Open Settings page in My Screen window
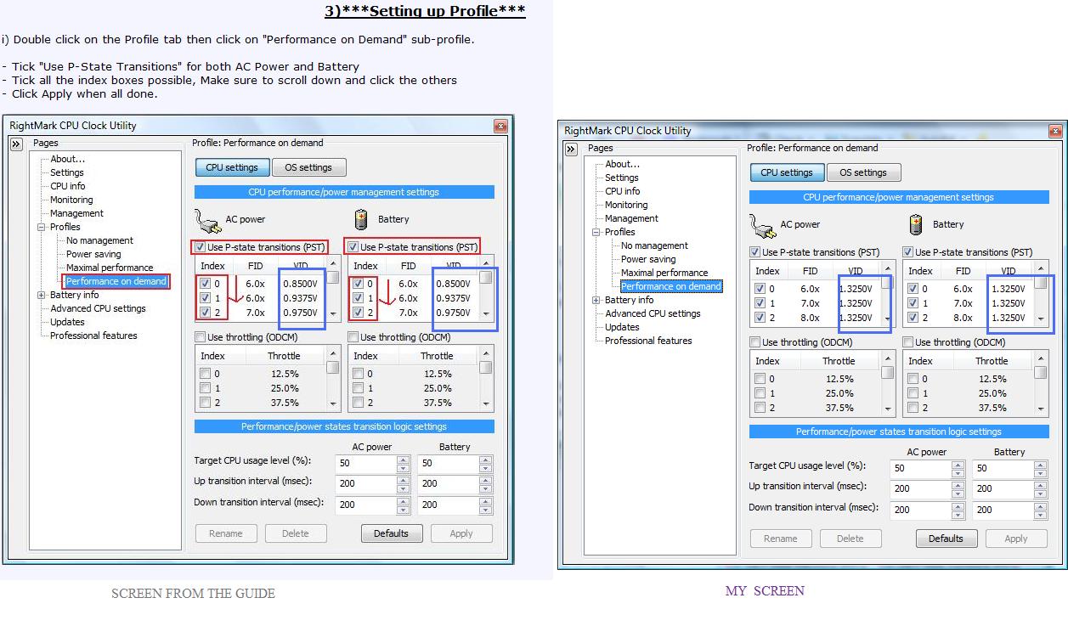The width and height of the screenshot is (1068, 643). [x=622, y=178]
